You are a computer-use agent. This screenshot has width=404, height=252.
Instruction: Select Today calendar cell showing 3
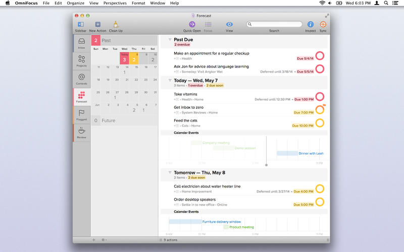tap(124, 58)
